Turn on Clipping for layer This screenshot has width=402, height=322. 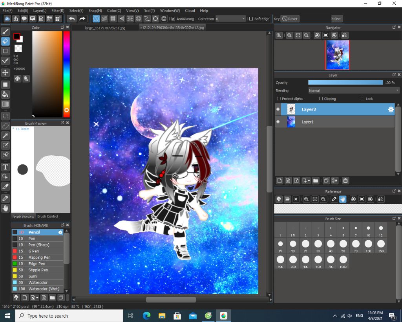click(x=321, y=99)
